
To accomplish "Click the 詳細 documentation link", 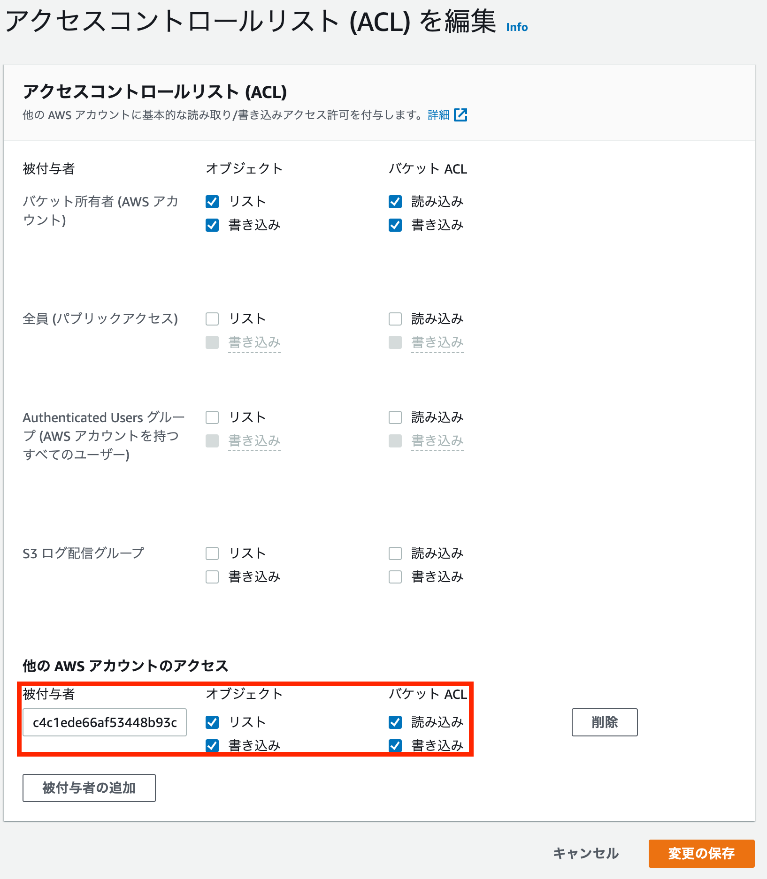I will (438, 115).
